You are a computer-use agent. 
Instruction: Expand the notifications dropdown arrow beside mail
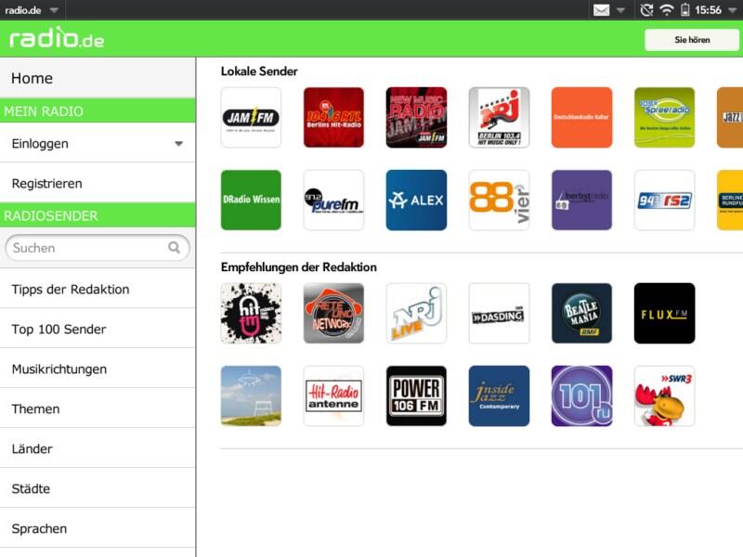pos(620,10)
